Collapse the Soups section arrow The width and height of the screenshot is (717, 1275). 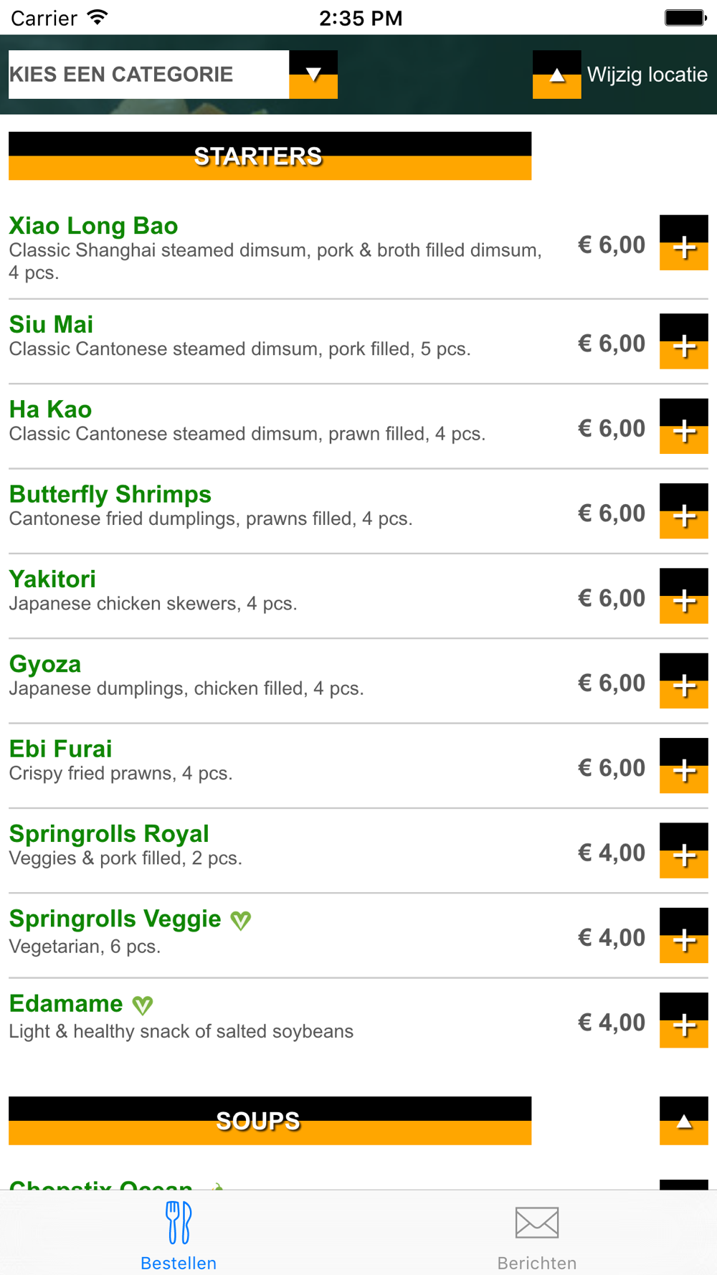[x=683, y=1121]
